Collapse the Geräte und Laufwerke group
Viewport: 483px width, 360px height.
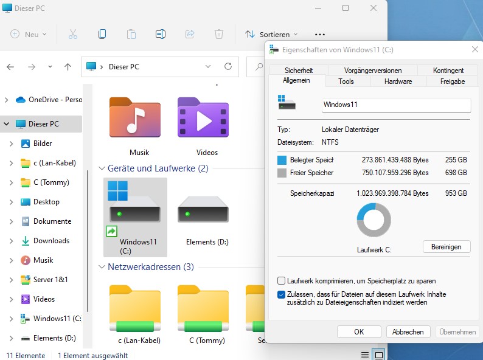tap(102, 168)
